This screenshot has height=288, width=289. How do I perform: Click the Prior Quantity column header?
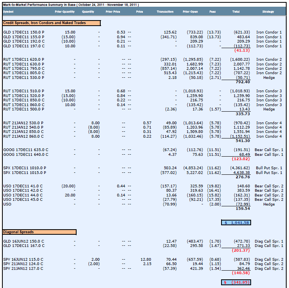[65, 12]
